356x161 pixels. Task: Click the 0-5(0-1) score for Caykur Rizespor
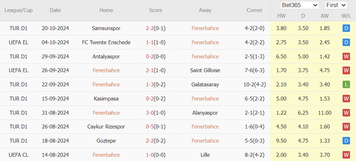pos(156,127)
